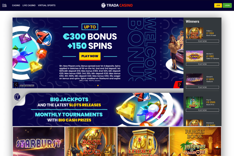
Task: Open the See full terms here link
Action: coord(27,86)
